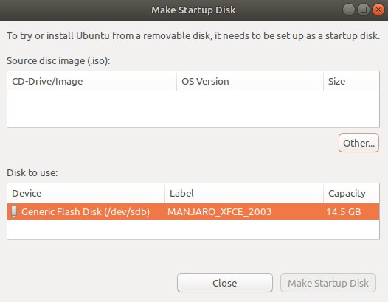Image resolution: width=388 pixels, height=302 pixels.
Task: Click the Close button at the bottom
Action: (225, 283)
